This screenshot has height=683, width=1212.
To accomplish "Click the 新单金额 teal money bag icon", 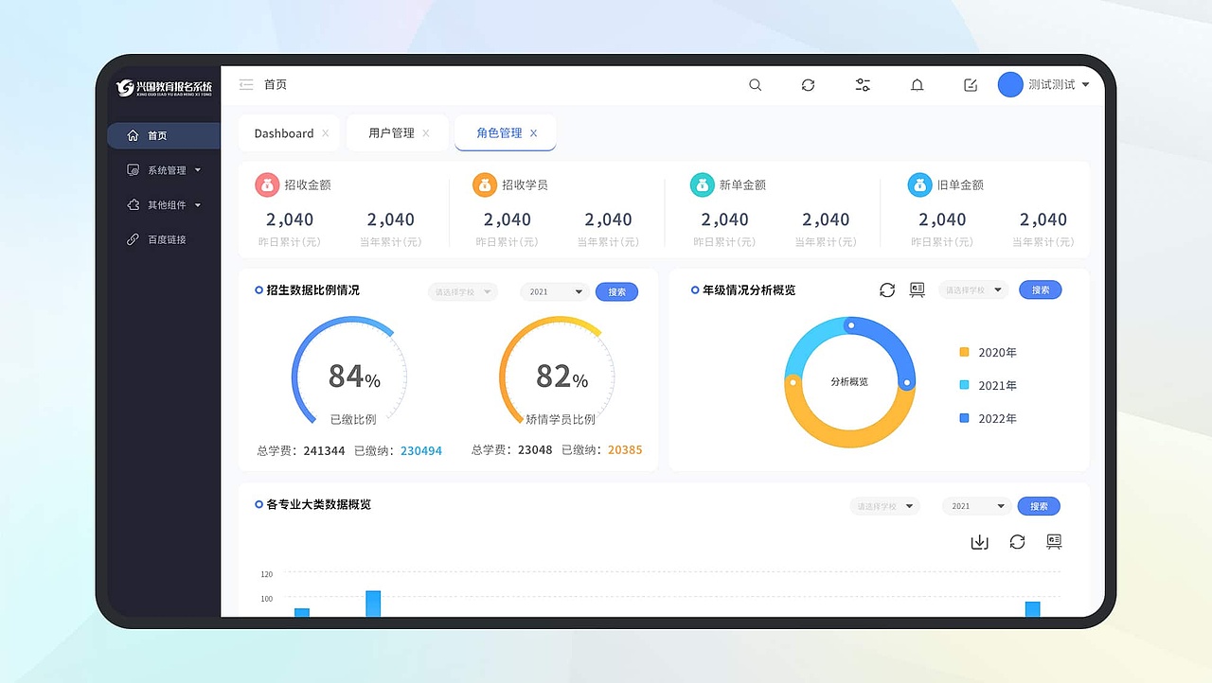I will 702,184.
